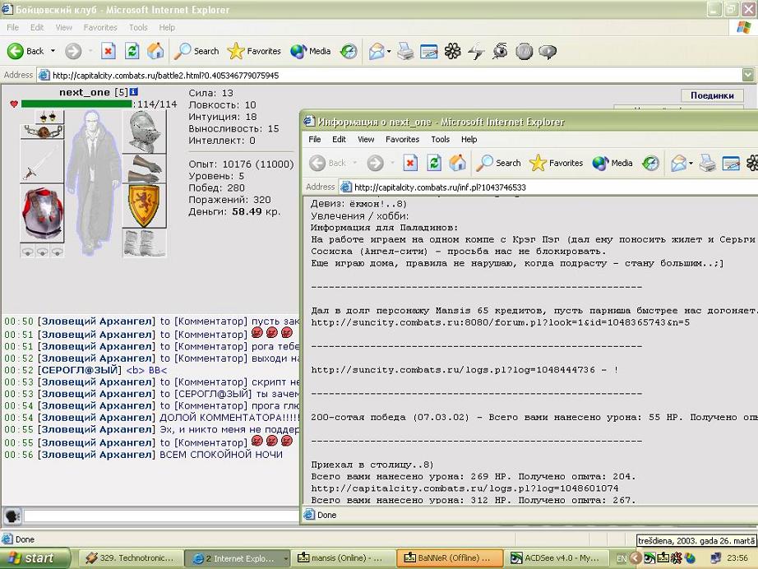Click СЕРОГЛ@ЗЫЙ name at 00:52
The width and height of the screenshot is (758, 569).
[80, 370]
